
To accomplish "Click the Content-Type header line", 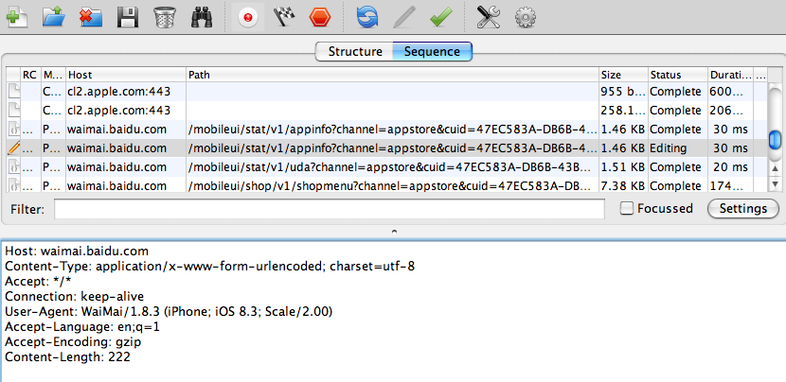I will click(209, 266).
